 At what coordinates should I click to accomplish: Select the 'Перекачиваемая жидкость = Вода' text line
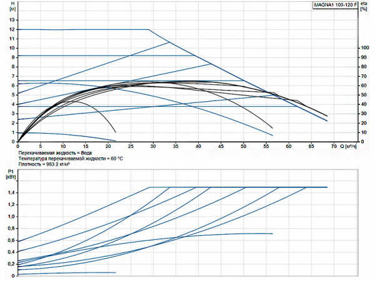55,153
